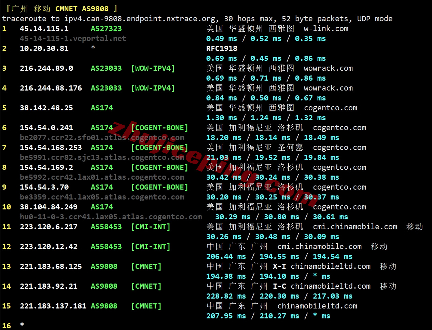432x330 pixels.
Task: Click the cogentco.com domain on hop 5
Action: coord(330,108)
